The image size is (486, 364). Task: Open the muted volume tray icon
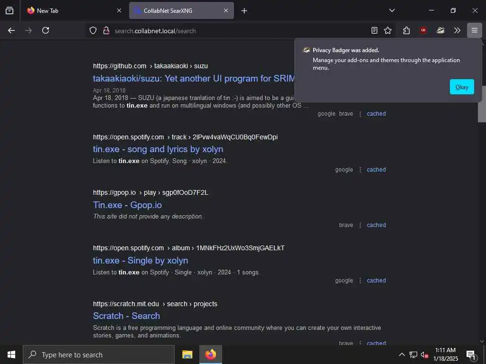[x=424, y=355]
